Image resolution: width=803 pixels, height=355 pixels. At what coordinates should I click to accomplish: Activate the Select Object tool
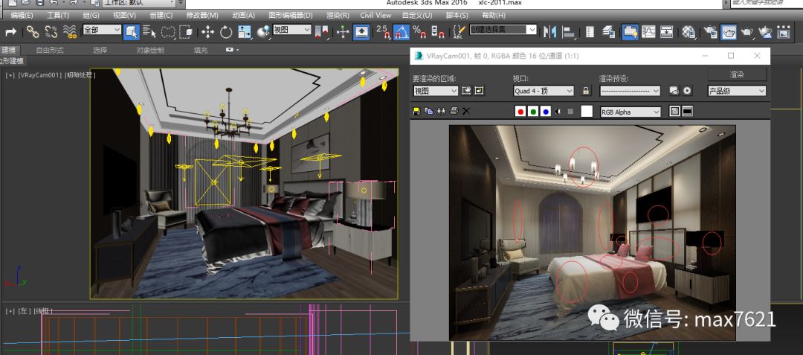131,31
